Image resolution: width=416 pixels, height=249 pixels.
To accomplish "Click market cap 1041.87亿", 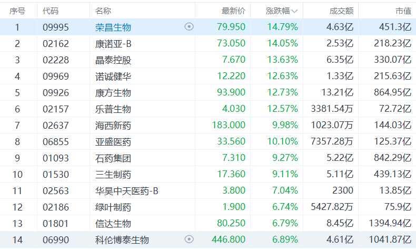I will [390, 240].
